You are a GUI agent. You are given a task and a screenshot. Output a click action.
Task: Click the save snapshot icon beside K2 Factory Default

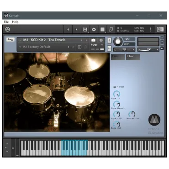point(79,47)
